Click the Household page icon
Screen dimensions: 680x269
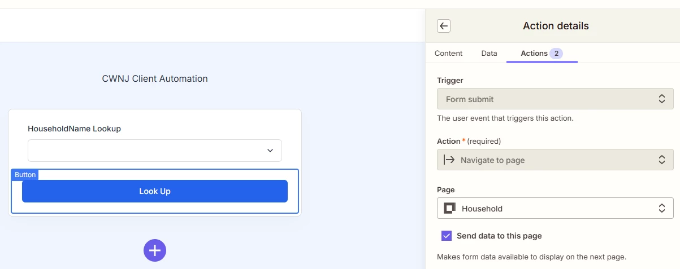[x=449, y=209]
